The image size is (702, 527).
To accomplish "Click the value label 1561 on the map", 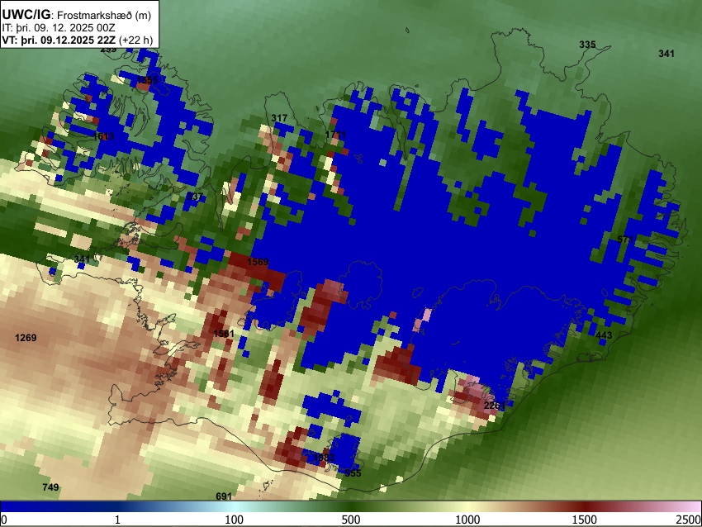I will click(x=224, y=333).
